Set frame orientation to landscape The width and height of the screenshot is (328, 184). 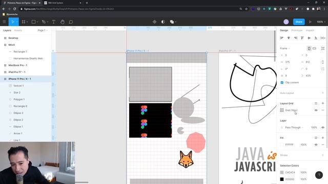(314, 49)
